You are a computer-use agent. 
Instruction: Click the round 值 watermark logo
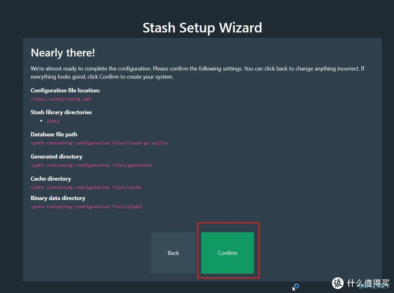(338, 283)
